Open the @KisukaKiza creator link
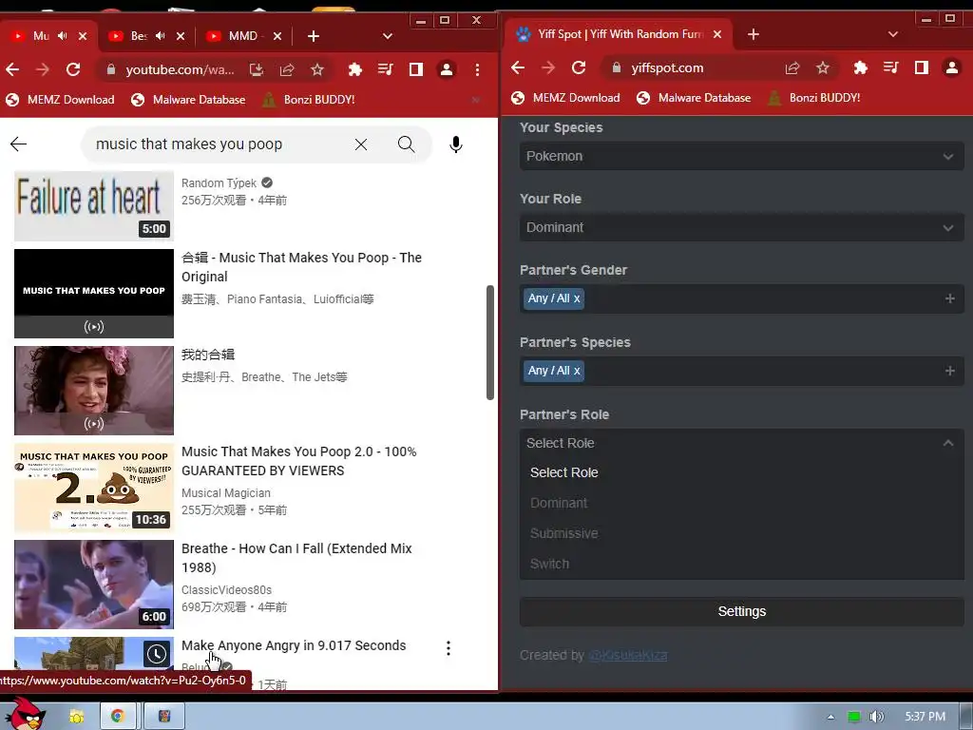Viewport: 973px width, 730px height. click(627, 655)
